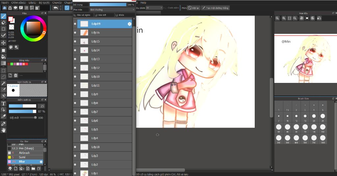
Task: Open the Help menu
Action: [143, 3]
